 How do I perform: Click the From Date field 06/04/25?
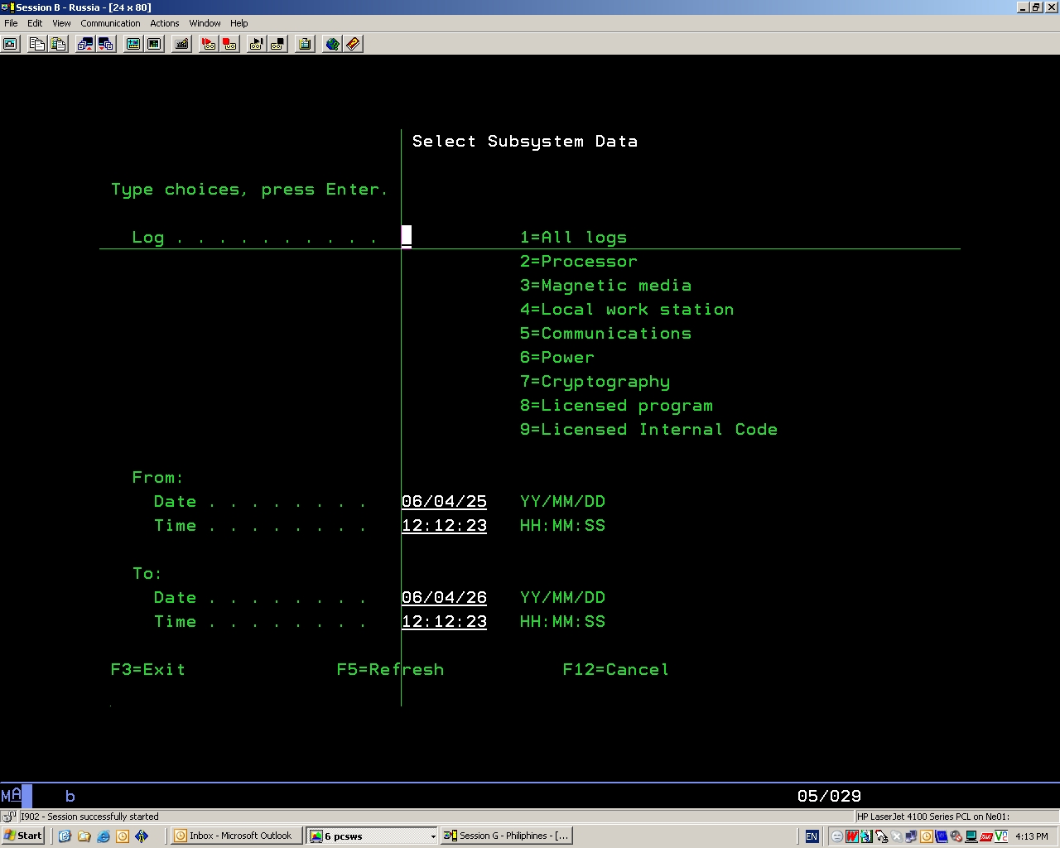pos(444,501)
